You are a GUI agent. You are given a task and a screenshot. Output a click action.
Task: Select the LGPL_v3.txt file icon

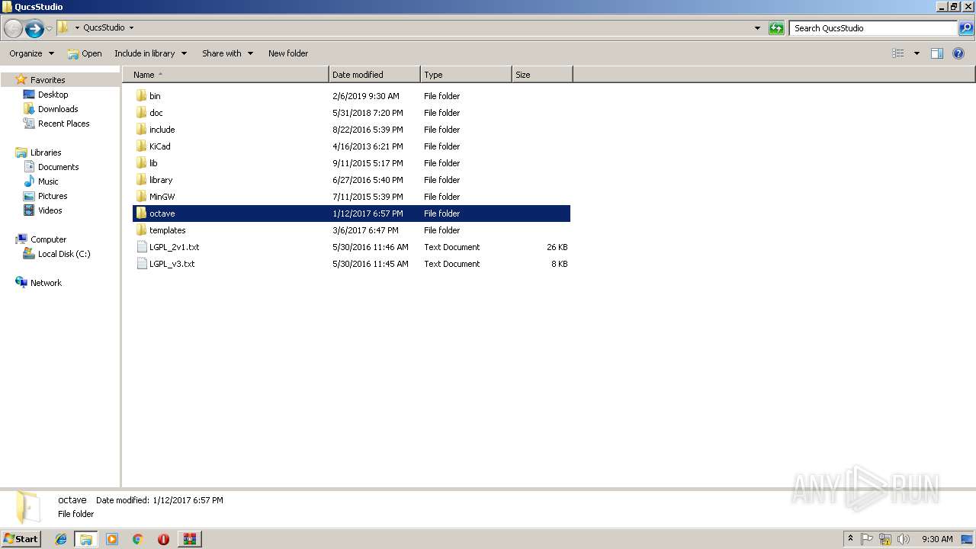click(141, 264)
